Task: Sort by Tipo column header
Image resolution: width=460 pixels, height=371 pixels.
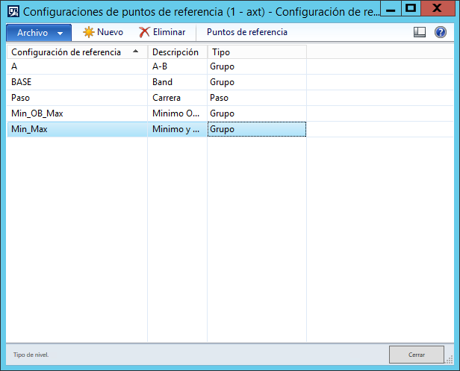Action: pyautogui.click(x=257, y=52)
